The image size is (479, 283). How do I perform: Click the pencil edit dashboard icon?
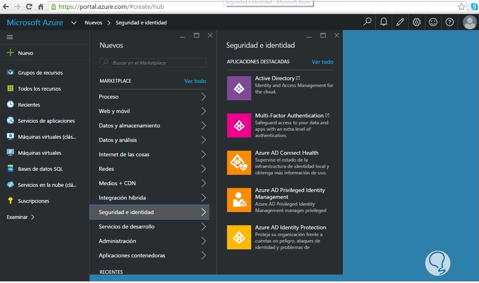coord(400,22)
